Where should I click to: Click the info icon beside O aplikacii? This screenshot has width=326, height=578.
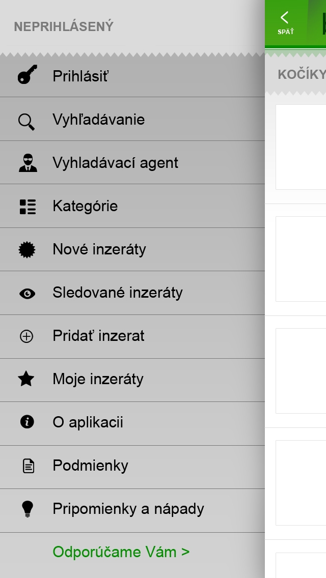pyautogui.click(x=27, y=422)
